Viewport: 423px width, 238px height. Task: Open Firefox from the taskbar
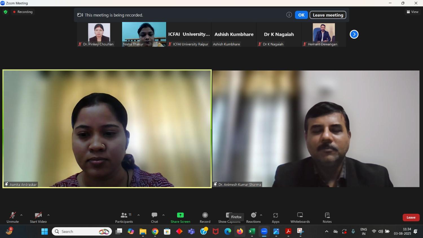(240, 232)
